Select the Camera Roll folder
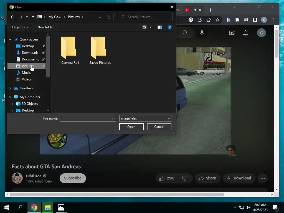 pos(70,50)
